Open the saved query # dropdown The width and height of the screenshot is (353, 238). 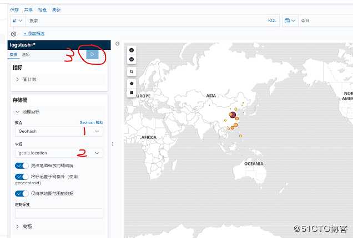coord(18,20)
